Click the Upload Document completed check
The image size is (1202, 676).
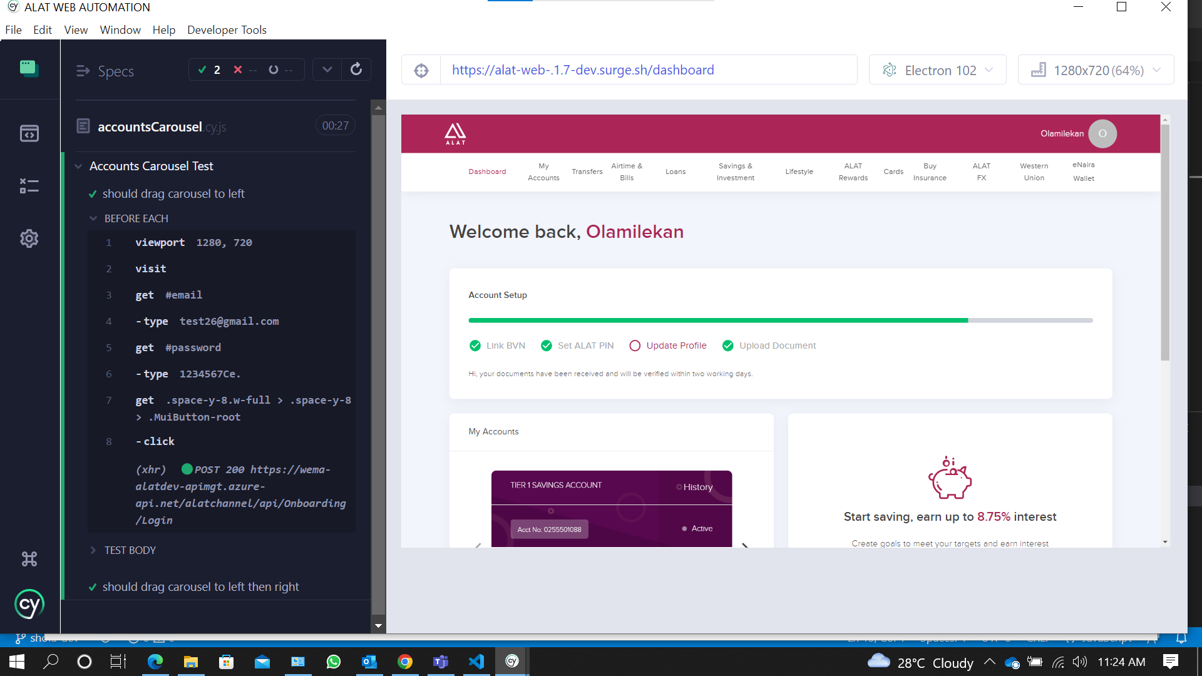(728, 346)
